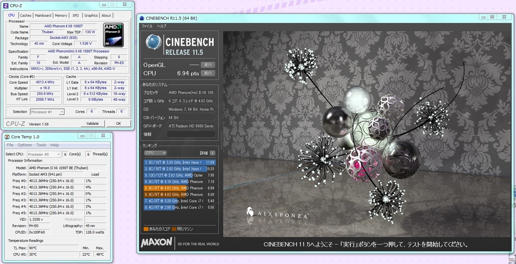Click the OK button in CPU-Z
Screen dimensions: 516x264
pyautogui.click(x=118, y=124)
